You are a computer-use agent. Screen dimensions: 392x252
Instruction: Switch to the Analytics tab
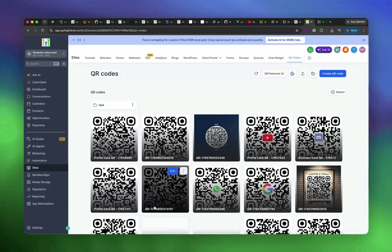pyautogui.click(x=161, y=58)
